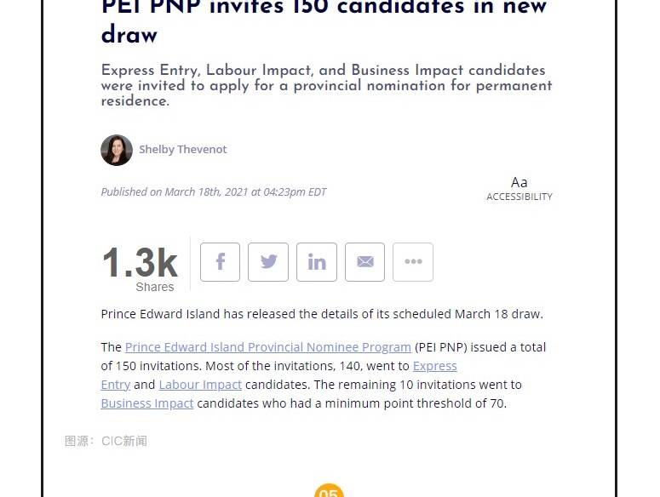Click the word Express in Express Entry link
The width and height of the screenshot is (660, 497).
coord(434,366)
